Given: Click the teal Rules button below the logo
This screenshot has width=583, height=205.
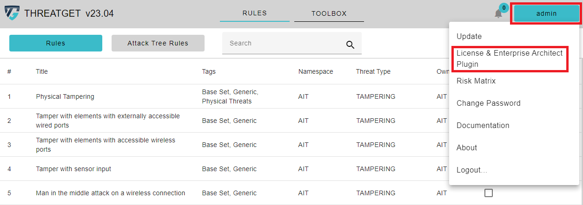Looking at the screenshot, I should pos(56,43).
